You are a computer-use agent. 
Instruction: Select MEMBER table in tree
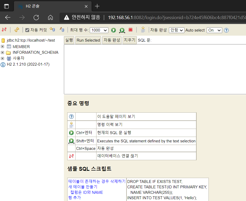point(21,47)
